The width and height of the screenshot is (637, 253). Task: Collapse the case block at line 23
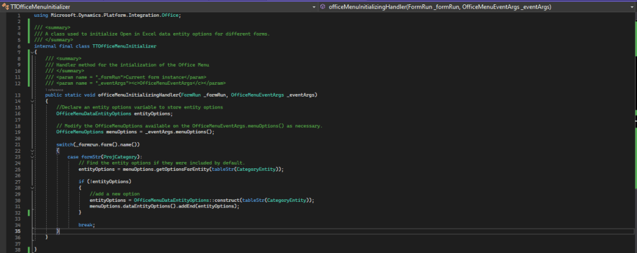click(31, 156)
